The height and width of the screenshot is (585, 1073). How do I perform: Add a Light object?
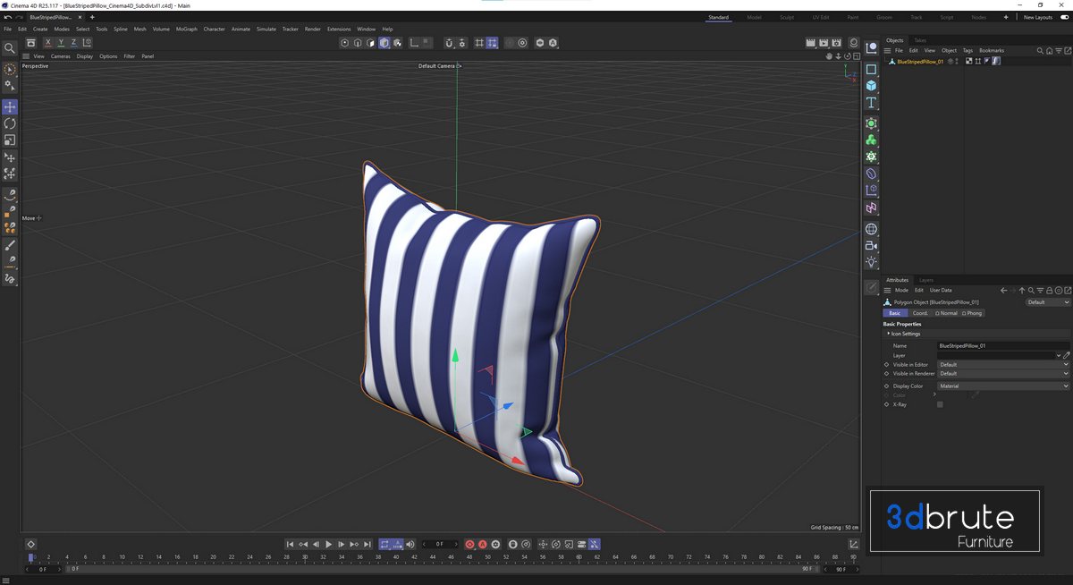pyautogui.click(x=871, y=262)
